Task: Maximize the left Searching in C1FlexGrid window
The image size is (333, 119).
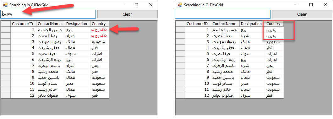Action: 136,5
